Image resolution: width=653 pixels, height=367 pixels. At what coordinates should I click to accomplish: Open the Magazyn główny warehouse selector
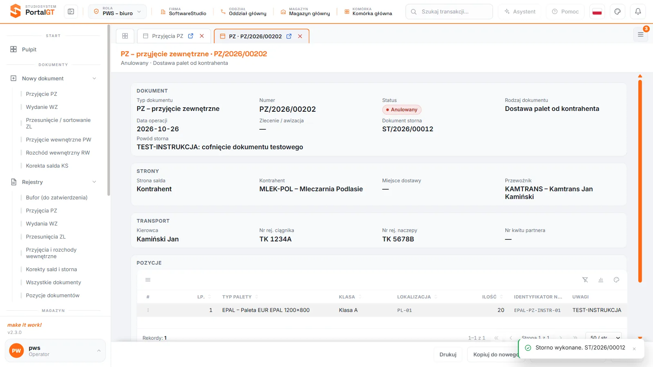[x=305, y=12]
